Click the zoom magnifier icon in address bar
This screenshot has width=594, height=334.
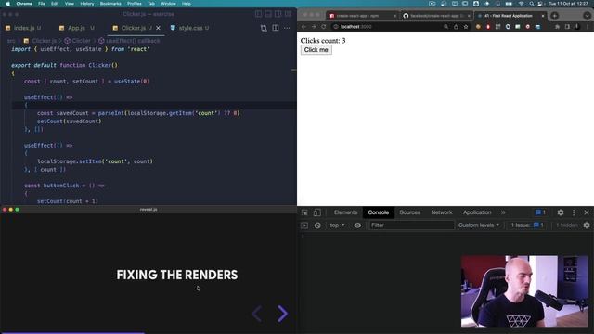pos(445,27)
